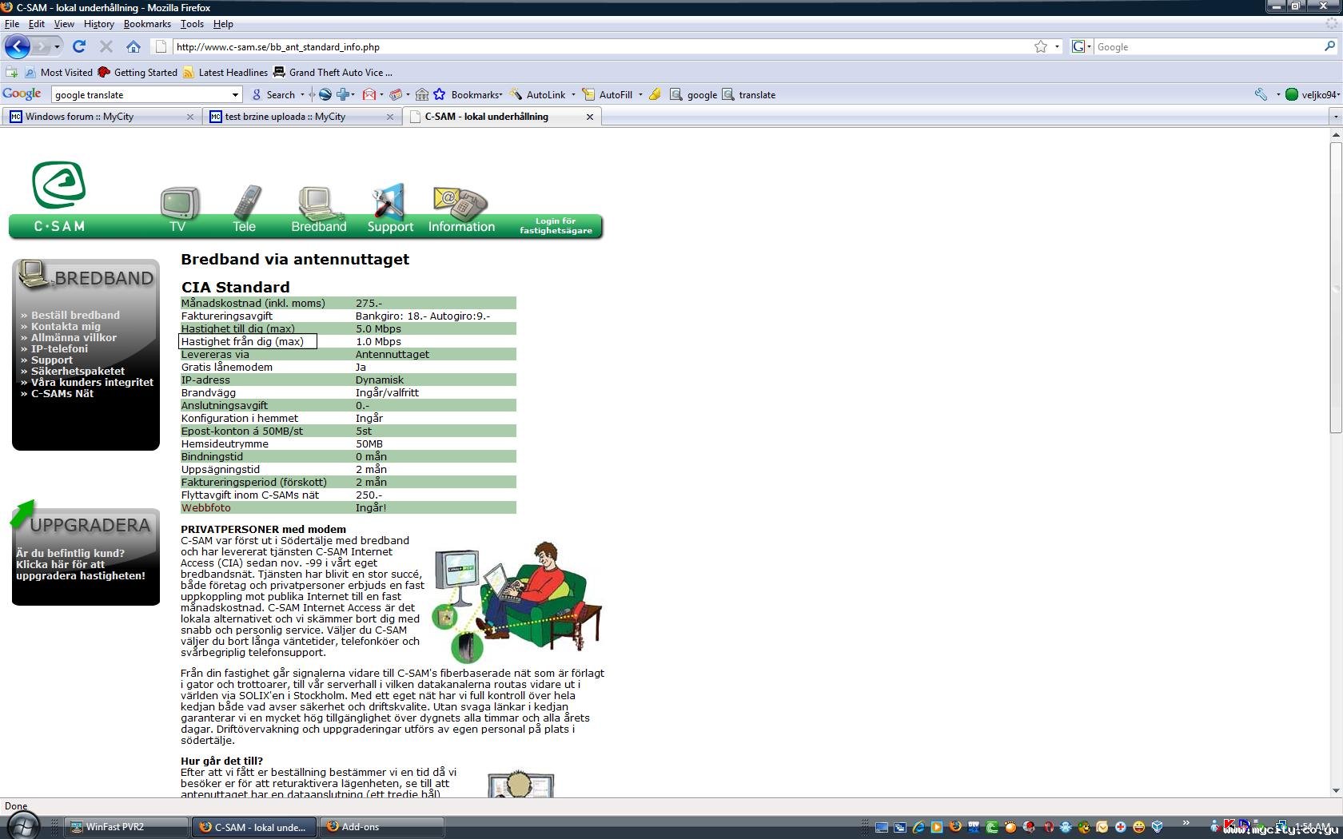1343x839 pixels.
Task: Click the 'translate' find-word toolbar button
Action: [x=749, y=94]
